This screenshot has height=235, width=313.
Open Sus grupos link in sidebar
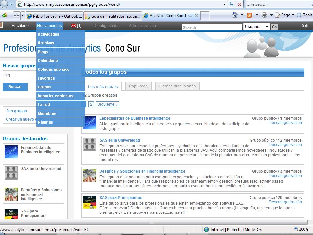pos(17,111)
